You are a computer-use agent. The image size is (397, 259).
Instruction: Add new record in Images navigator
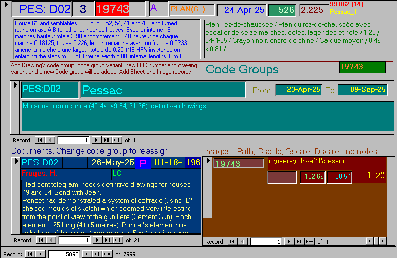(310, 241)
